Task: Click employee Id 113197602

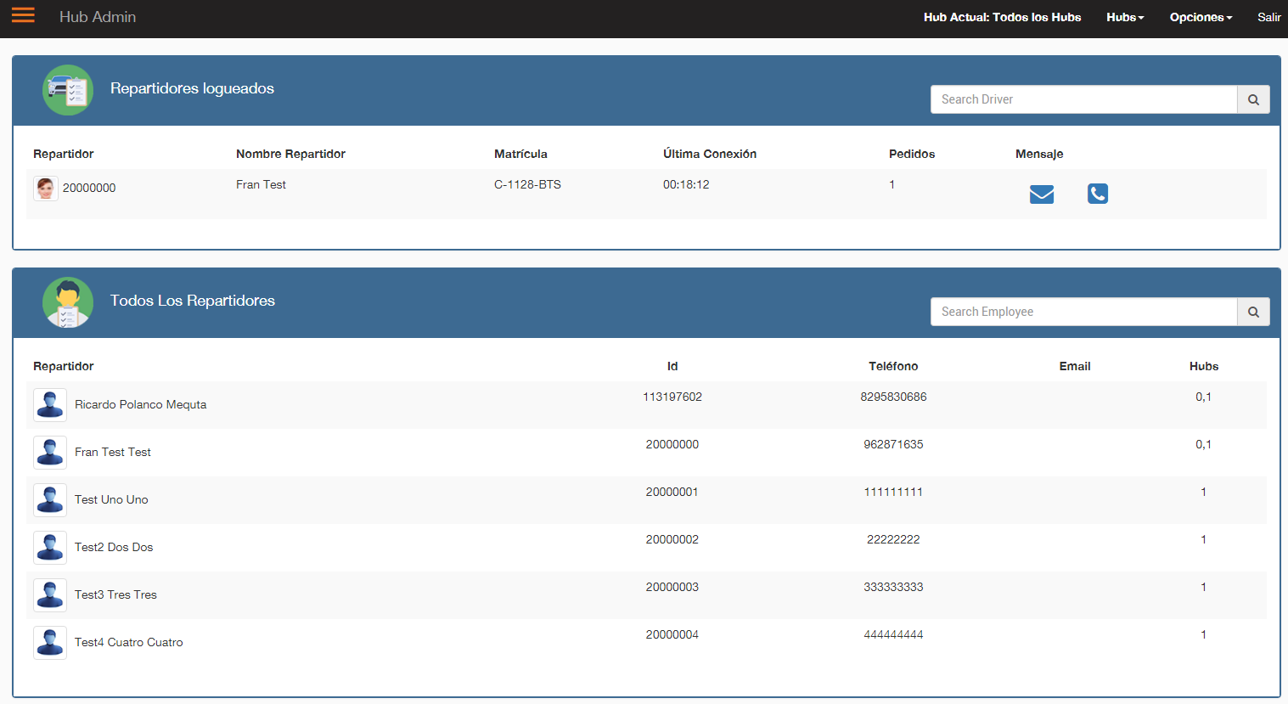Action: coord(672,397)
